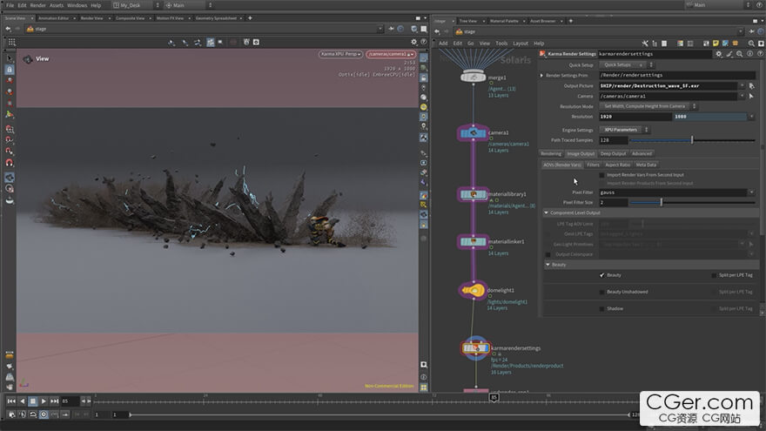Open the network tools wrench icon
The height and width of the screenshot is (431, 766).
coord(645,44)
